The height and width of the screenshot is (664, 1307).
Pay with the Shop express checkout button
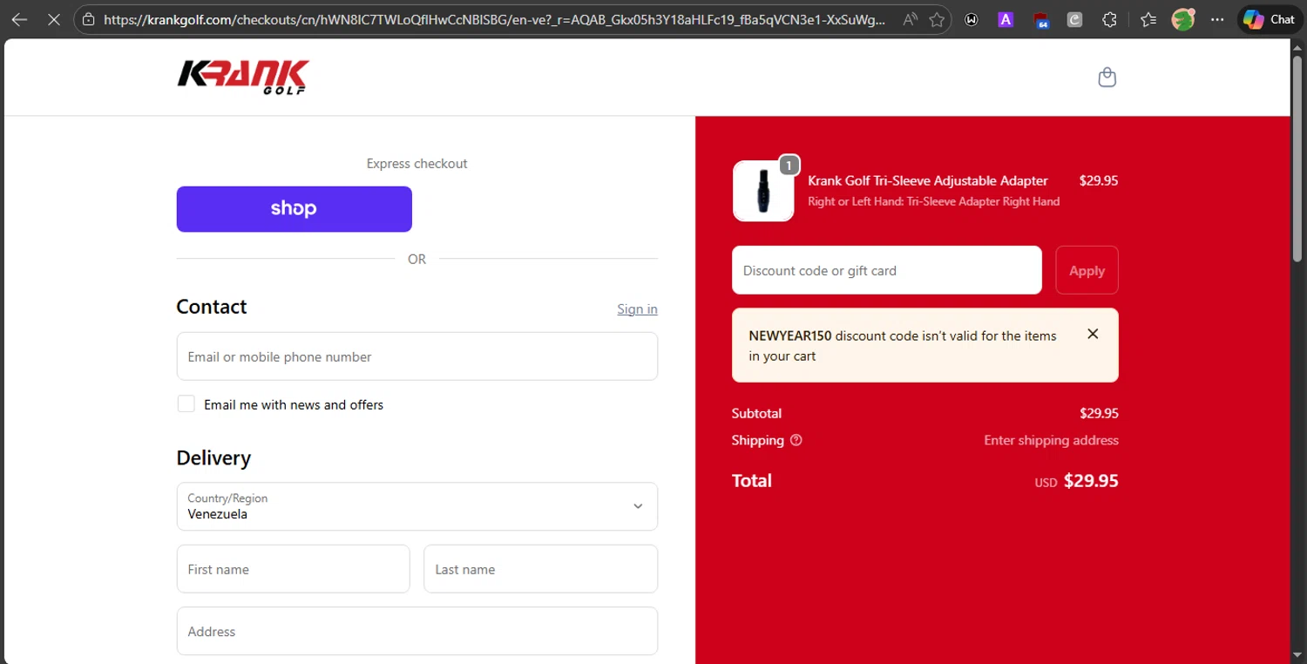pos(295,209)
